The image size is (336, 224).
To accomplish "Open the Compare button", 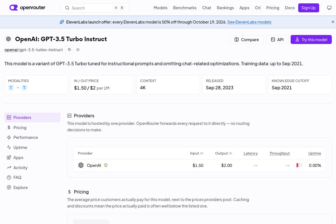I will click(x=247, y=39).
